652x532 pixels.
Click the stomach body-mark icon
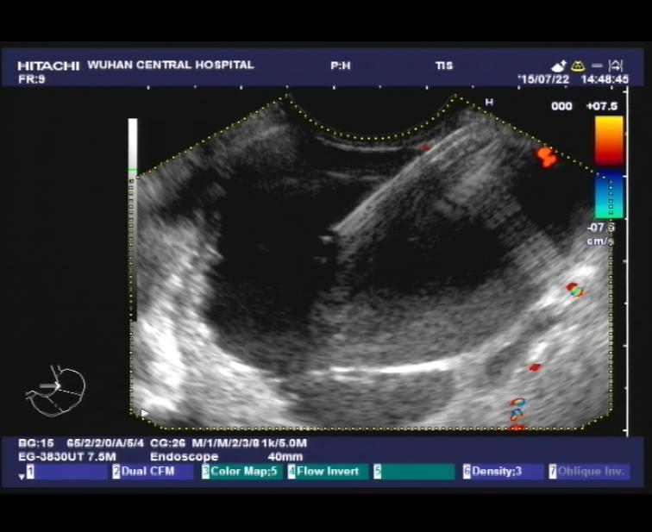tap(57, 391)
